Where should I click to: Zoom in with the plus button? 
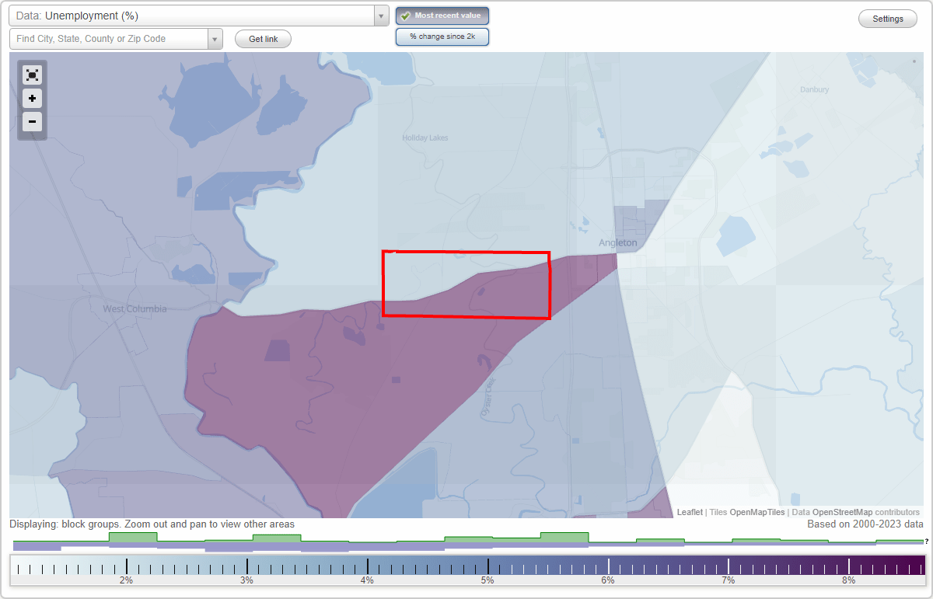pos(32,99)
